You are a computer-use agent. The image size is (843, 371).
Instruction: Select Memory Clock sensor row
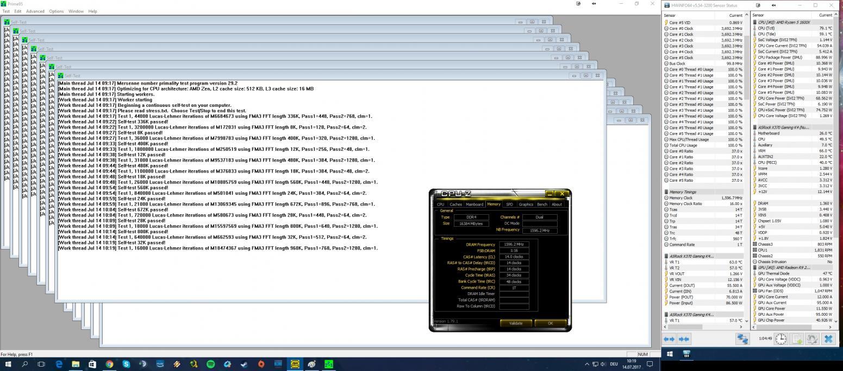[703, 198]
